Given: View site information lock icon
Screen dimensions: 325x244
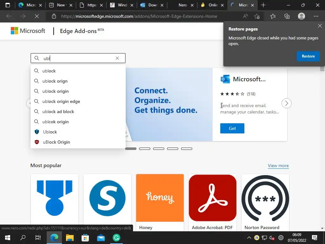Looking at the screenshot, I should [54, 16].
